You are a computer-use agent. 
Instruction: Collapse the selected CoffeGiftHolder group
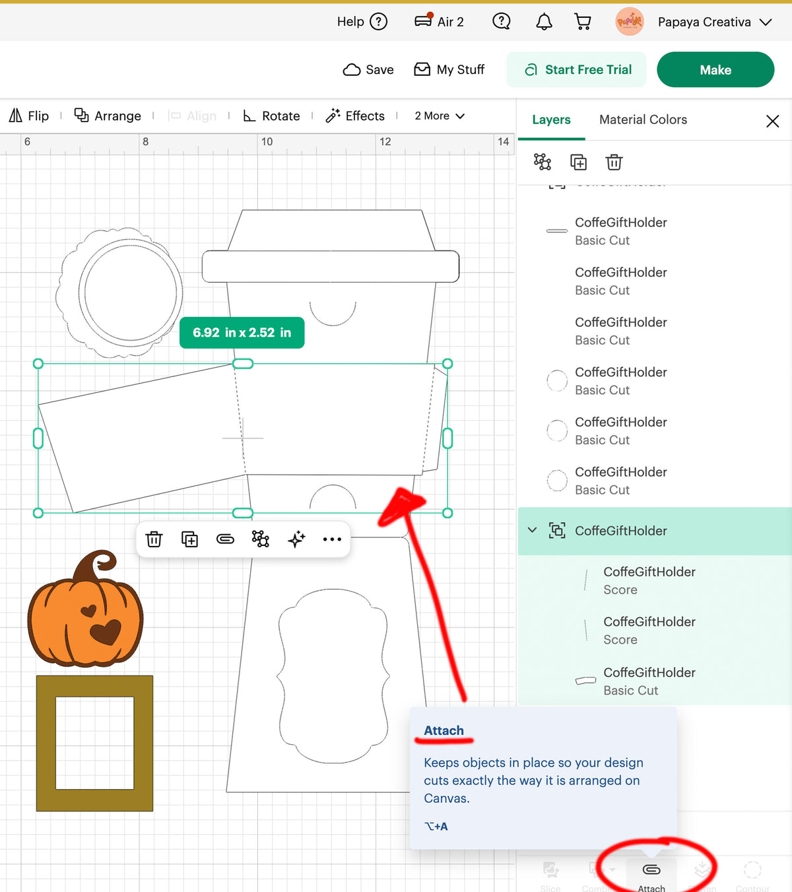[x=533, y=530]
